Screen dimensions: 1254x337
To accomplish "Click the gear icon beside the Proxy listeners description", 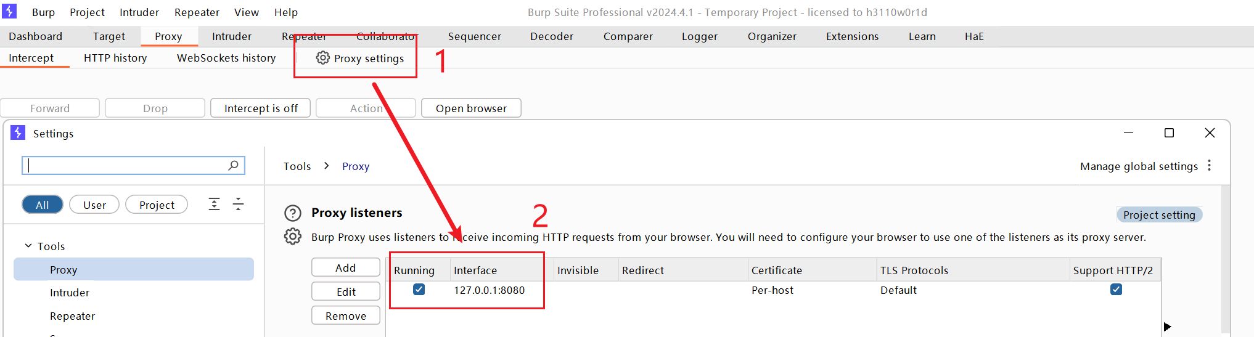I will click(293, 237).
